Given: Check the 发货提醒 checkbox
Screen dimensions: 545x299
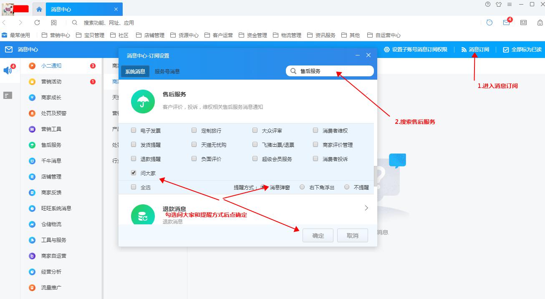Looking at the screenshot, I should tap(134, 144).
